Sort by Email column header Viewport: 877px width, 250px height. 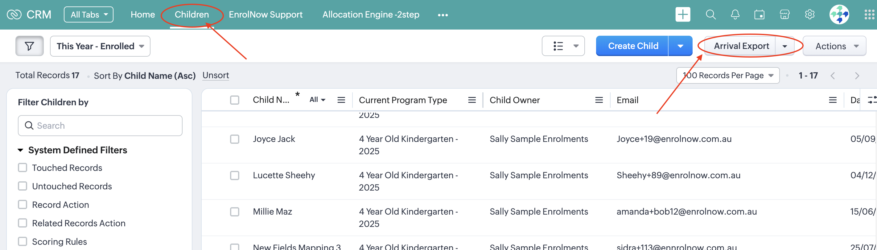[627, 100]
